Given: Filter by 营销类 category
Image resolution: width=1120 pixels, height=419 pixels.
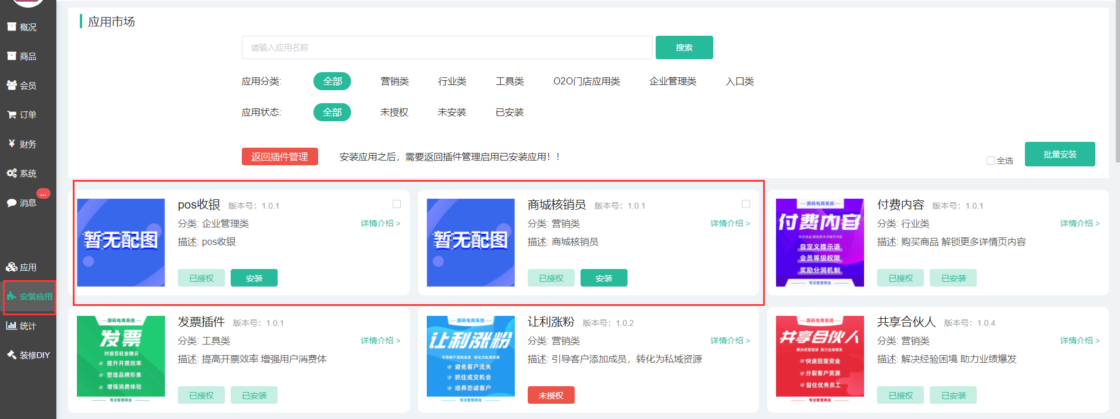Looking at the screenshot, I should click(x=394, y=81).
